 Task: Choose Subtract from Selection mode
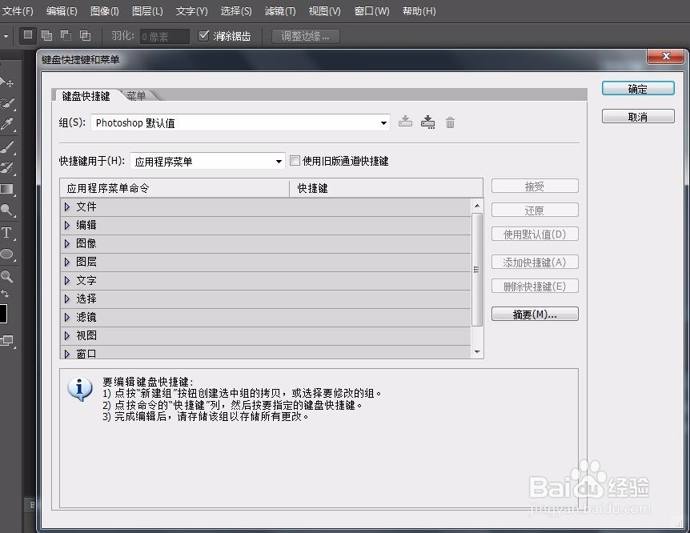[x=66, y=35]
